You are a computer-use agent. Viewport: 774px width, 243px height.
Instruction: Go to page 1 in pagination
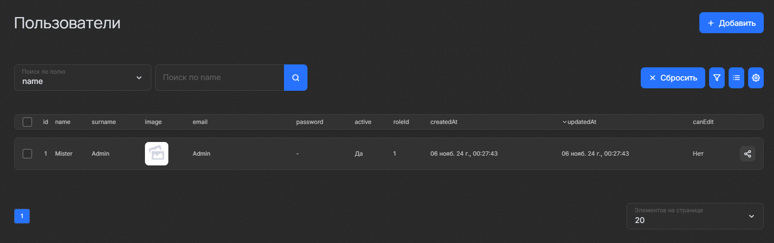click(x=22, y=216)
